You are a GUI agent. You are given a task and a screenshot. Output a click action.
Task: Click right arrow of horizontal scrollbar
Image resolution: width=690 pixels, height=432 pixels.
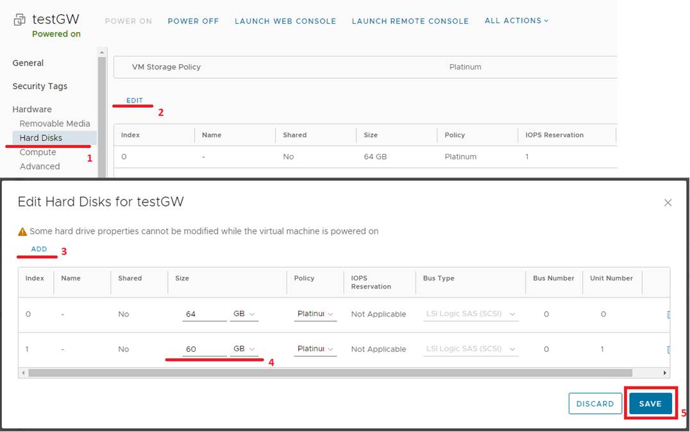click(664, 373)
